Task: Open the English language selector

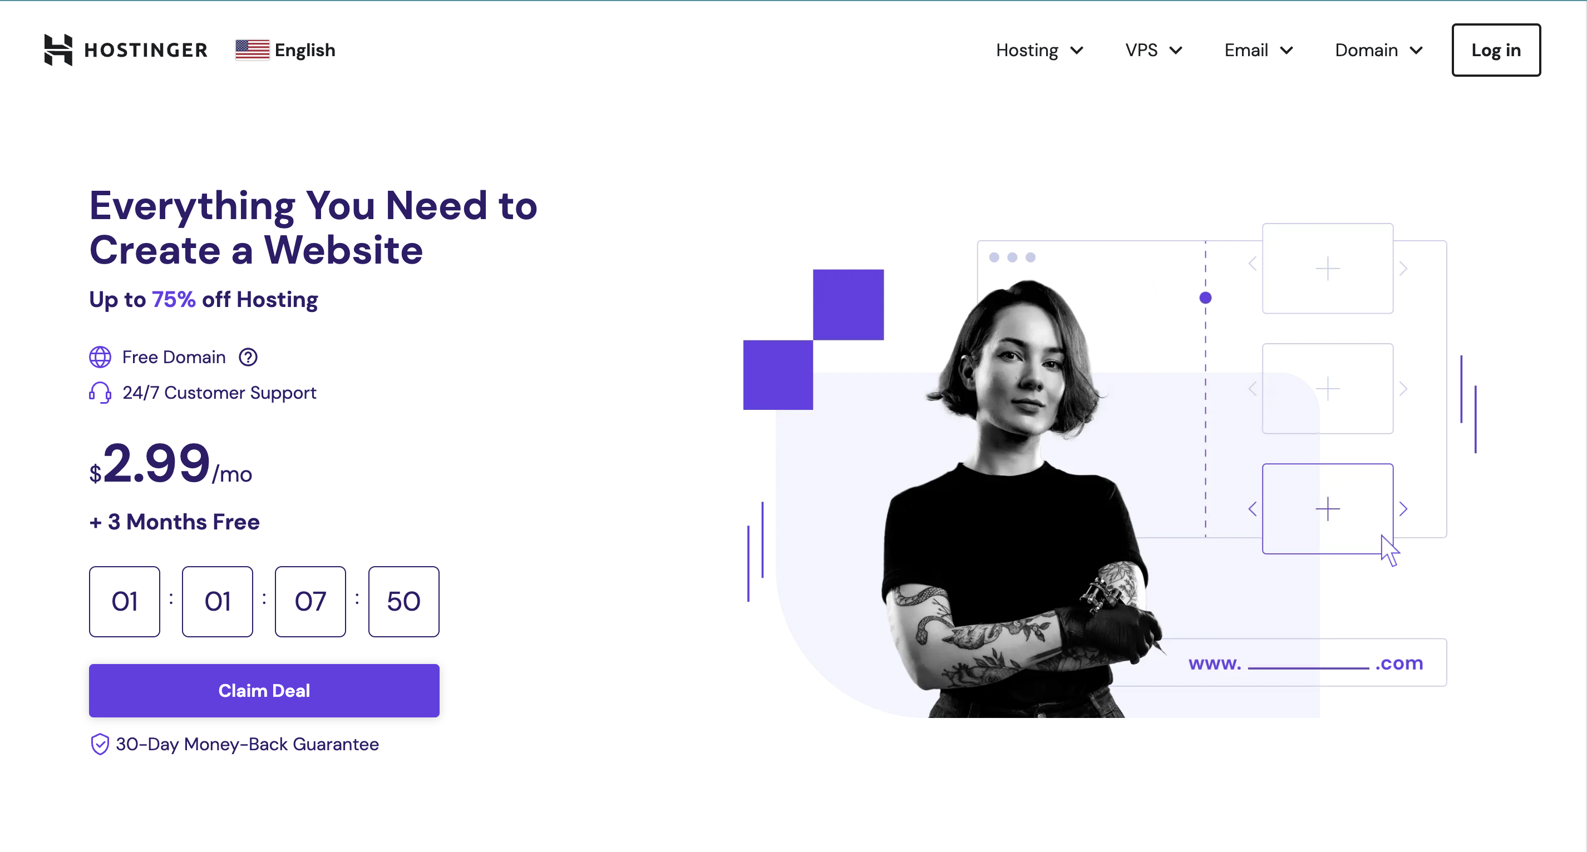Action: pyautogui.click(x=285, y=50)
